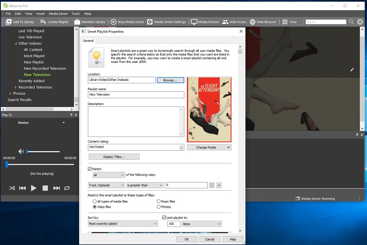Viewport: 367px width, 245px height.
Task: Close the Play To panel
Action: coord(76,115)
